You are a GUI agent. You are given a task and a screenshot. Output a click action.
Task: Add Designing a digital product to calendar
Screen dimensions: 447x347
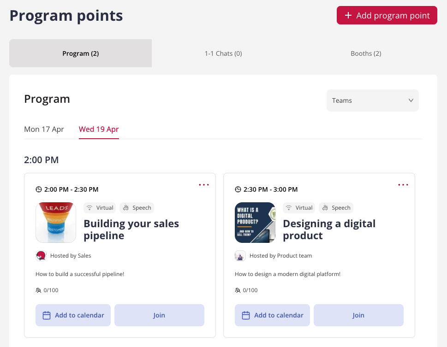click(272, 315)
